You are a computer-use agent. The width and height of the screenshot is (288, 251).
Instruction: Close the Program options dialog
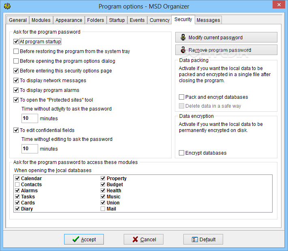pyautogui.click(x=279, y=4)
